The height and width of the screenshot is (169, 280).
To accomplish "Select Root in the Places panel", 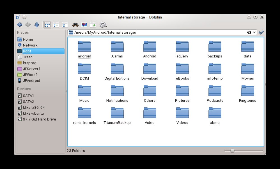I will 41,51.
